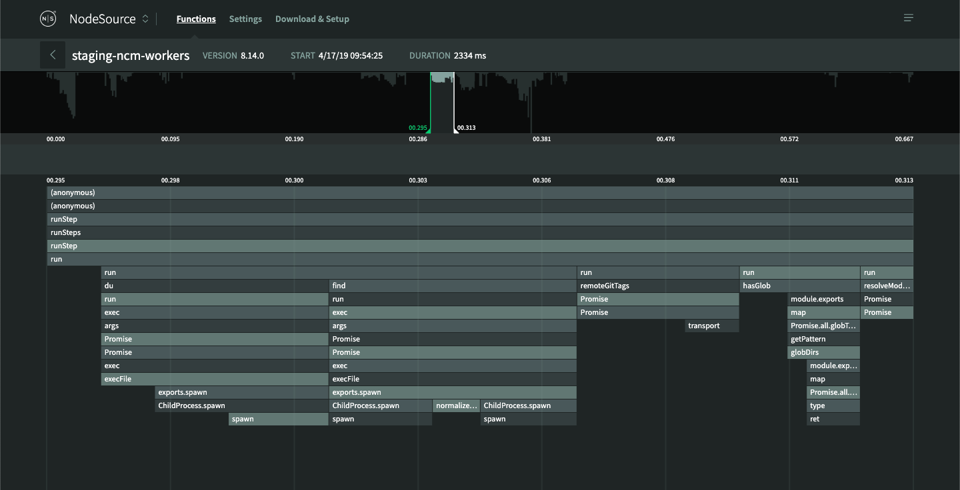Viewport: 960px width, 490px height.
Task: Select the args bar in the du stack
Action: click(215, 326)
